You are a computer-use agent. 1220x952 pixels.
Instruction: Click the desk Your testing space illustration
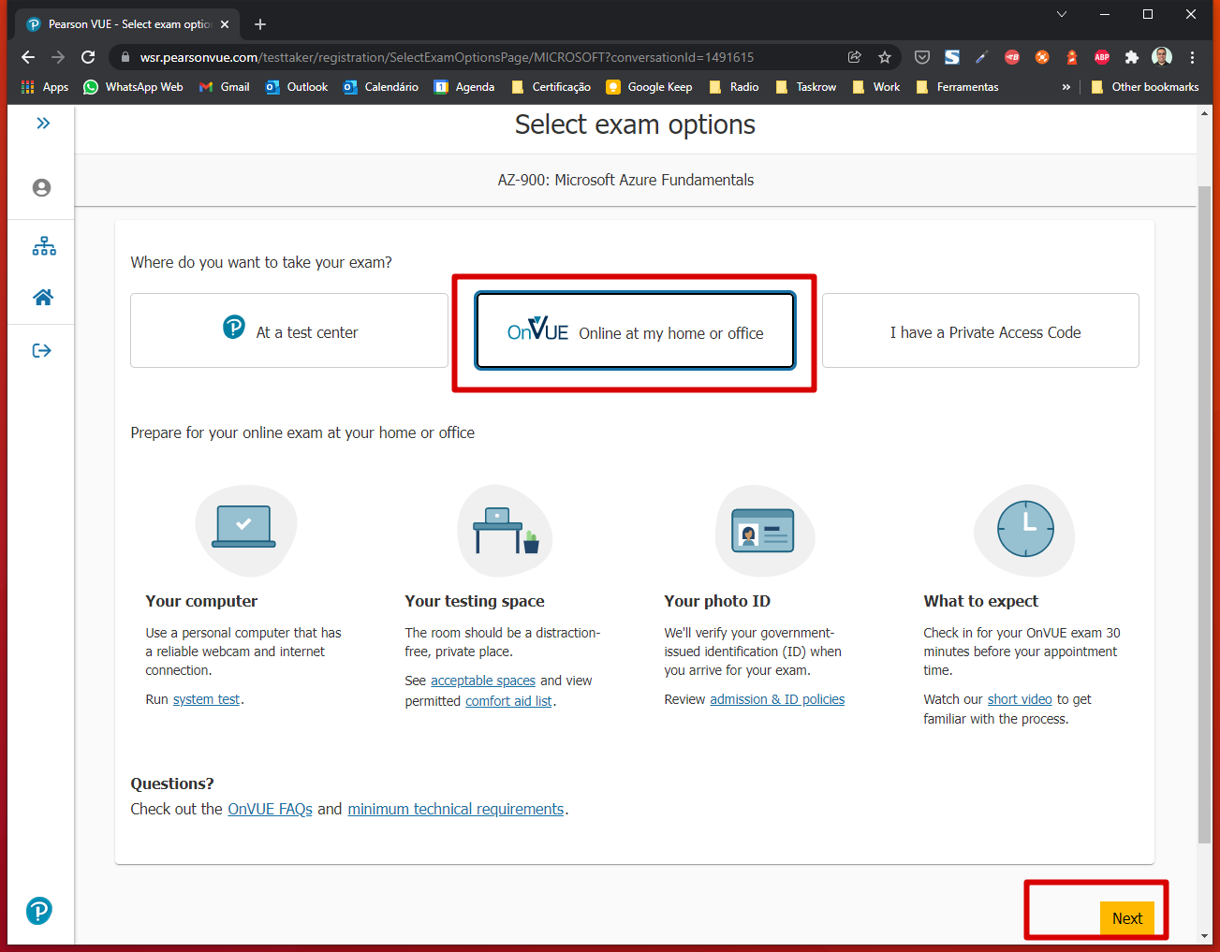tap(505, 530)
